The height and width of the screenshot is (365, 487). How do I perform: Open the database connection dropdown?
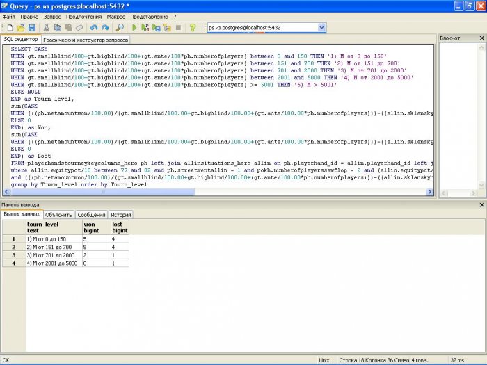point(321,28)
